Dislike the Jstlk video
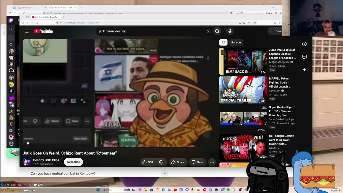Screen dimensions: 343x193 (161, 162)
